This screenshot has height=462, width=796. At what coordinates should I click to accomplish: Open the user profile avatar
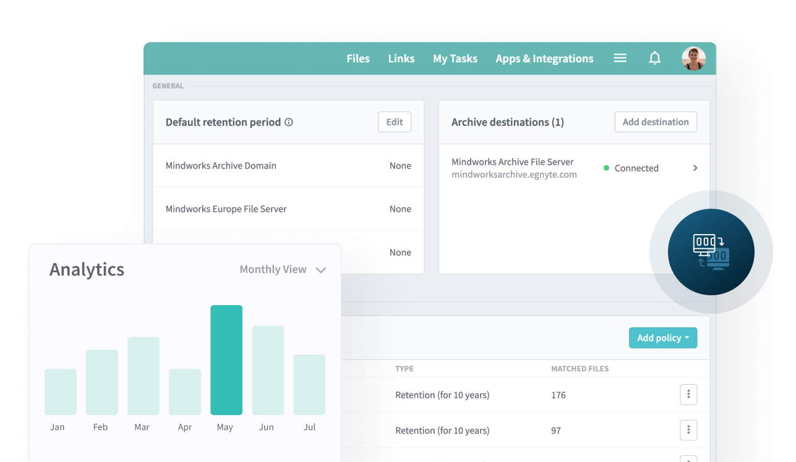[693, 59]
